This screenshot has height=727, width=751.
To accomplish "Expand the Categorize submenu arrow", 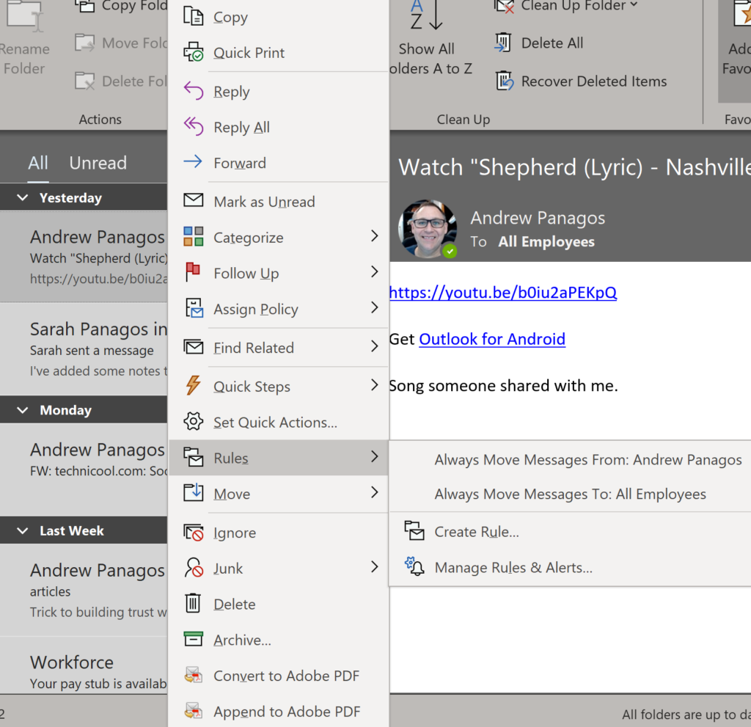I will pyautogui.click(x=374, y=236).
